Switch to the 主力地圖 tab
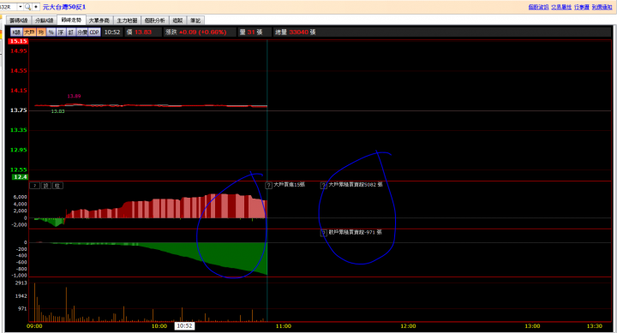The height and width of the screenshot is (333, 617). coord(127,21)
